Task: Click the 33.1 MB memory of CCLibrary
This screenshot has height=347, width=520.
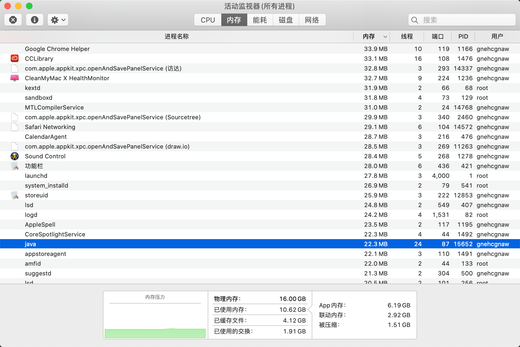Action: tap(376, 59)
